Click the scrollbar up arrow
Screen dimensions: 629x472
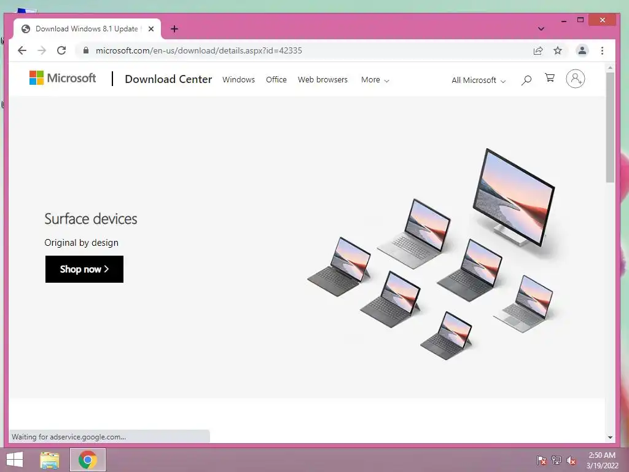[610, 68]
